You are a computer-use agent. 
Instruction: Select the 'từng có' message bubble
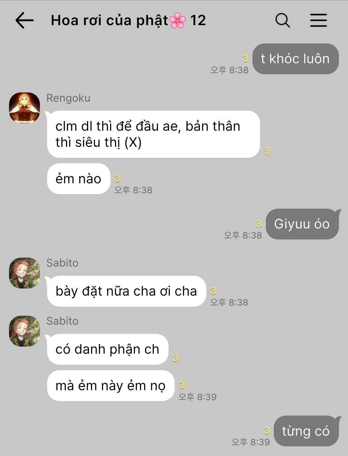click(306, 431)
